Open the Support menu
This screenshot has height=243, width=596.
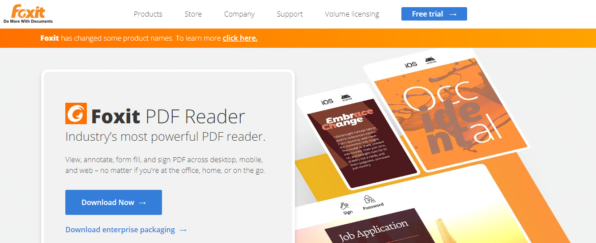point(290,14)
